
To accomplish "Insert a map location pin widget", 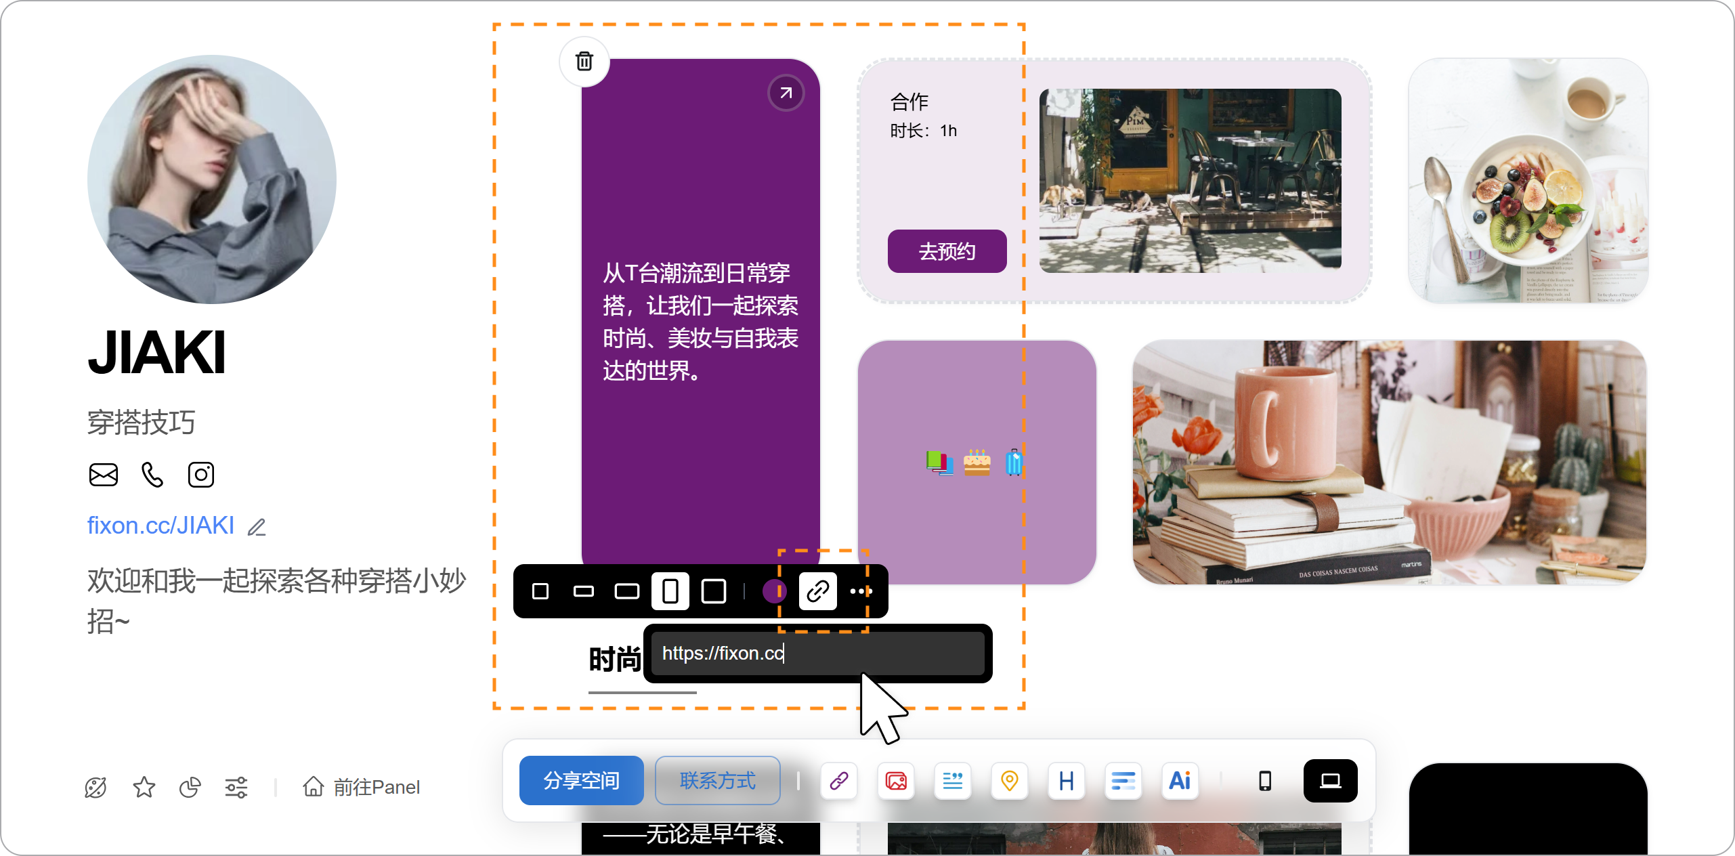I will click(1009, 781).
